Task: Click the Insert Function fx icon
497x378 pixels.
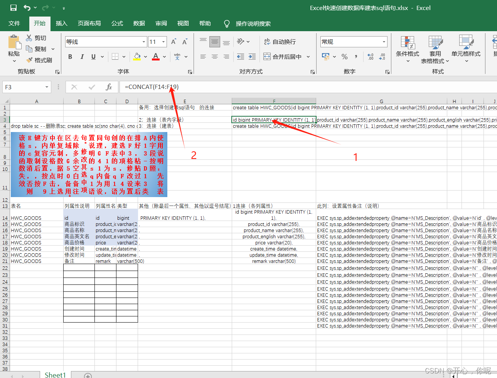Action: tap(109, 87)
